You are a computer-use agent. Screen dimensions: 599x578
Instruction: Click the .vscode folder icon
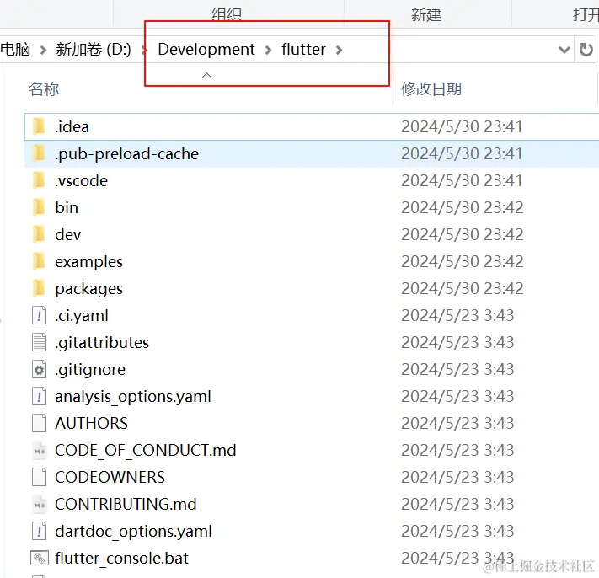click(39, 180)
